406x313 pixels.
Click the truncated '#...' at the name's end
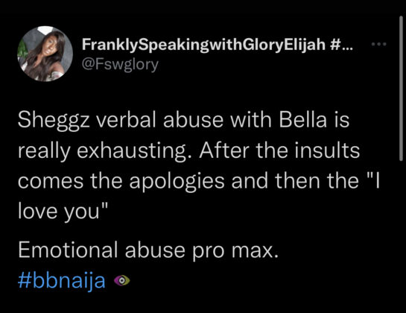pyautogui.click(x=341, y=45)
